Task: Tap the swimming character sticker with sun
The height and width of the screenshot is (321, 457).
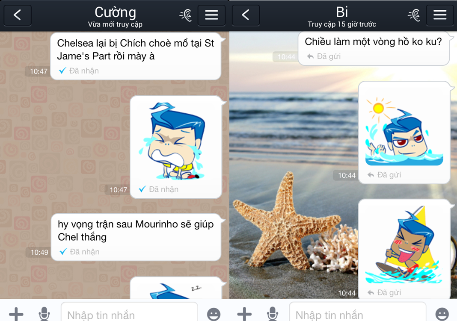Action: pyautogui.click(x=404, y=132)
